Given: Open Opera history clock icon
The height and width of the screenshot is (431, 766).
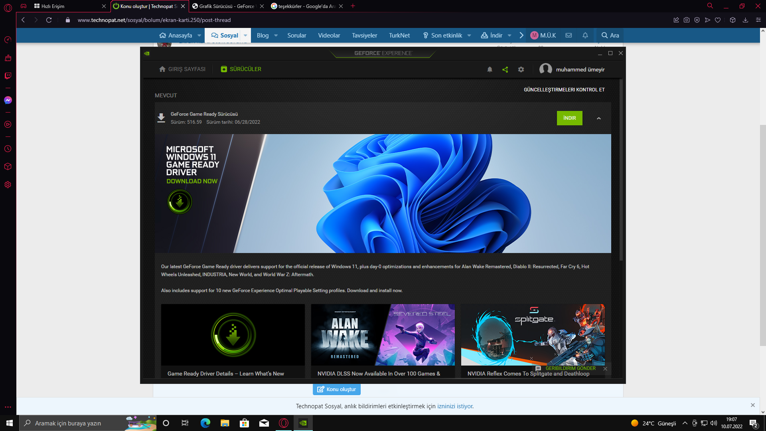Looking at the screenshot, I should (8, 149).
